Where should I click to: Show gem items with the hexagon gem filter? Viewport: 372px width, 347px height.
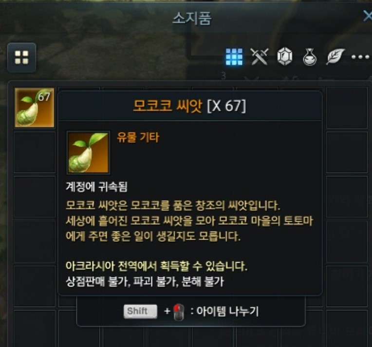point(285,56)
